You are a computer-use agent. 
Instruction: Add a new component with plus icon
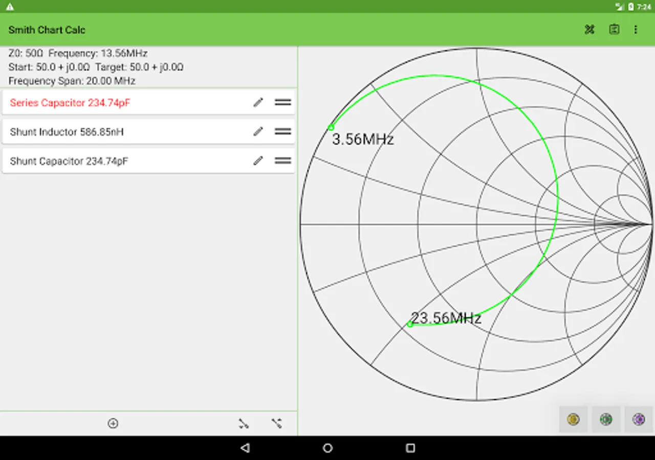pyautogui.click(x=113, y=423)
